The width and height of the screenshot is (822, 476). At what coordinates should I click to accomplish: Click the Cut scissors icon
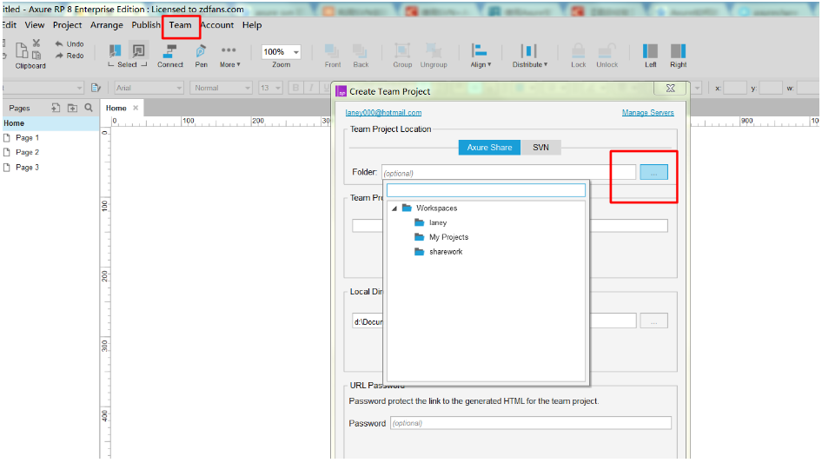tap(36, 43)
